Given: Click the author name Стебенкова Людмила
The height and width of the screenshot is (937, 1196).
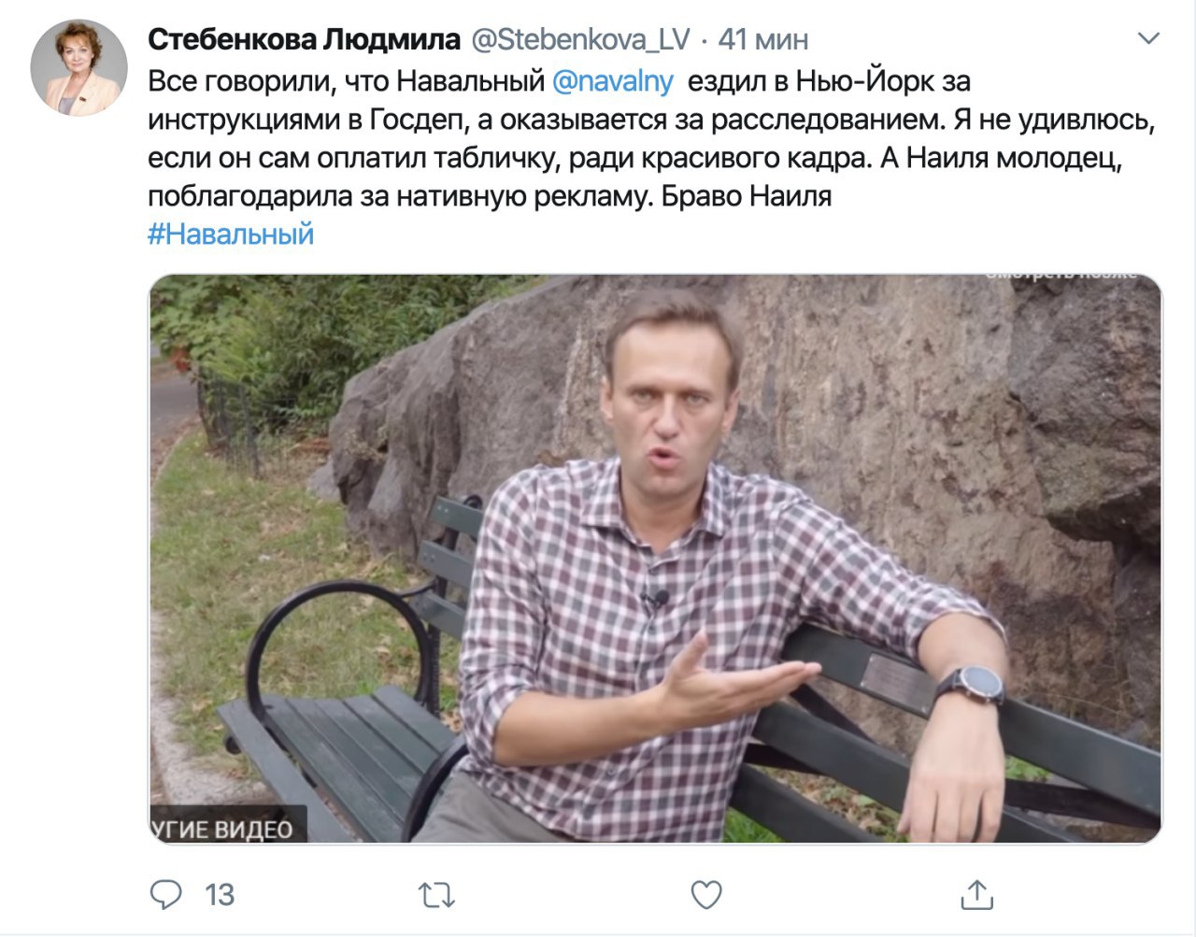Looking at the screenshot, I should (x=305, y=39).
